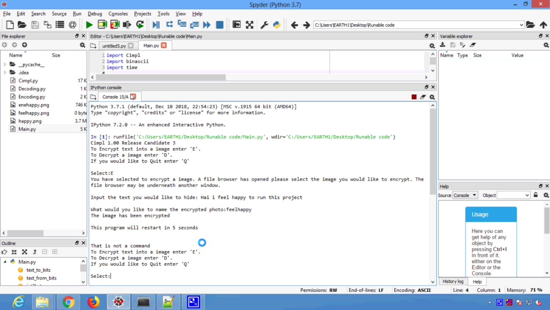Click the Run current cell icon
The width and height of the screenshot is (550, 310).
[102, 25]
